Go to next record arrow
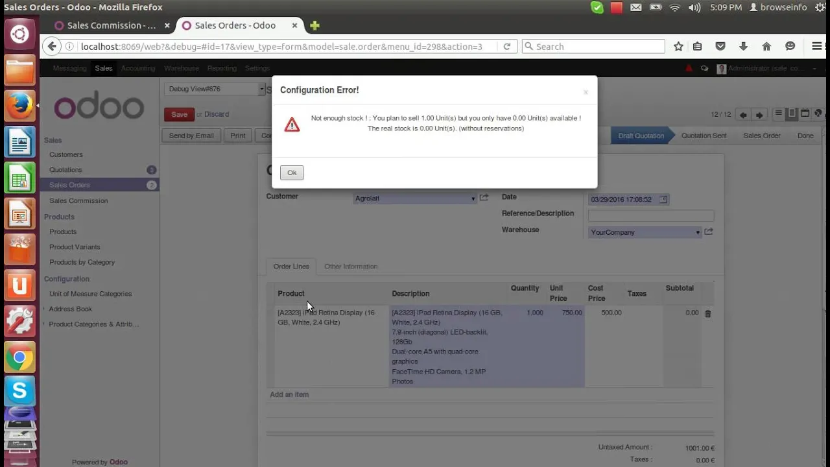This screenshot has width=830, height=467. click(759, 115)
